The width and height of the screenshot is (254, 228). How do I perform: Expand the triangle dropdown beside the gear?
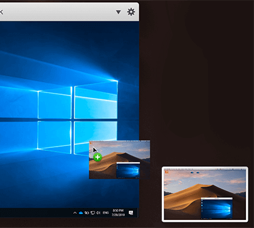[x=118, y=12]
